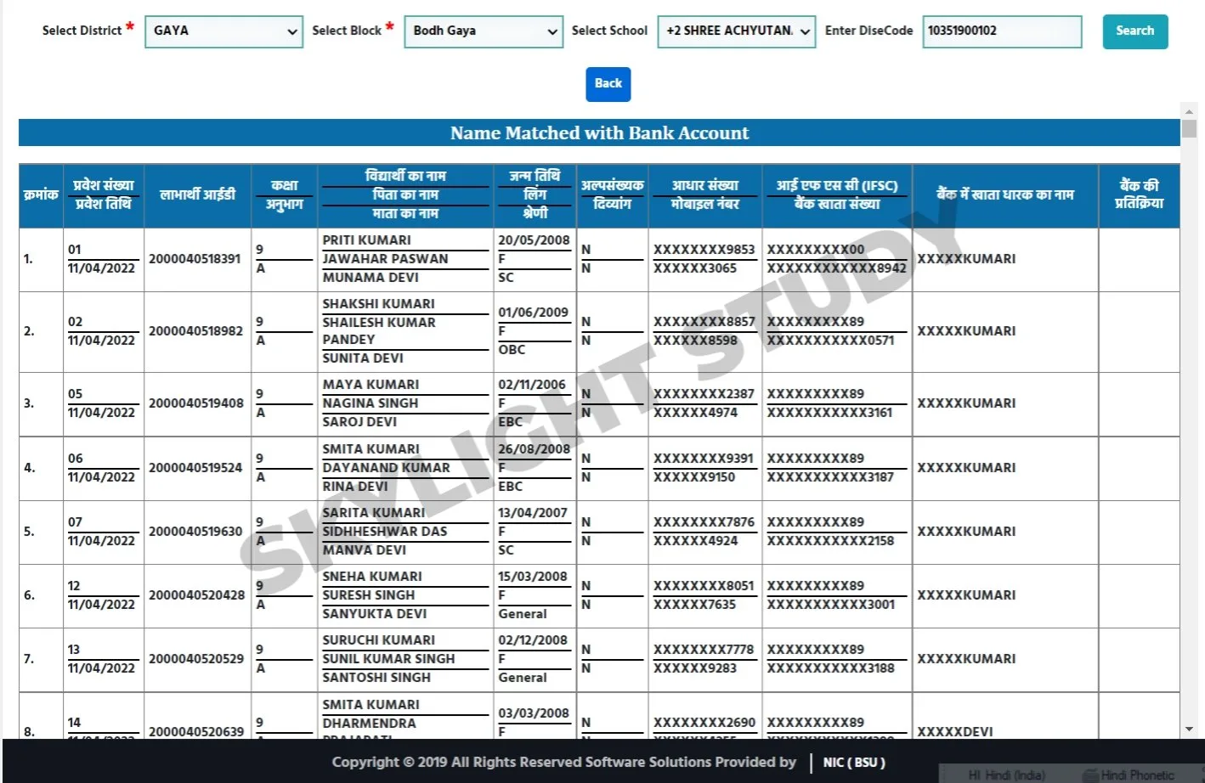Click beneficiary ID 2000040520428
Viewport: 1205px width, 783px height.
196,595
